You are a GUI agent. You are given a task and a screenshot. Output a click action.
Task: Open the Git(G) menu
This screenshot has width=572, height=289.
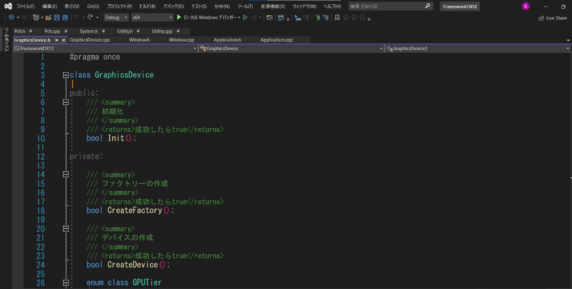(93, 6)
